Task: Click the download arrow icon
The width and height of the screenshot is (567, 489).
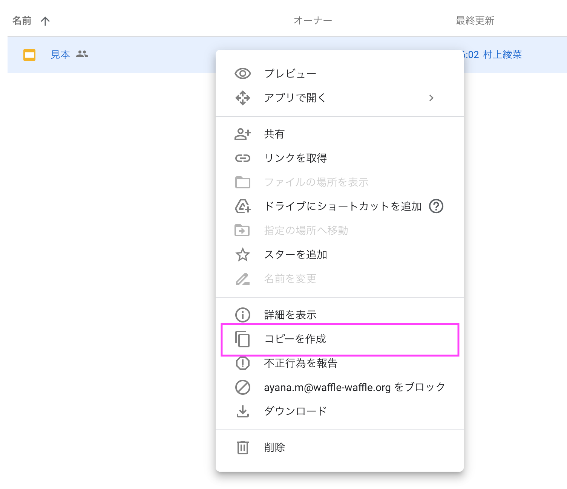Action: point(242,411)
